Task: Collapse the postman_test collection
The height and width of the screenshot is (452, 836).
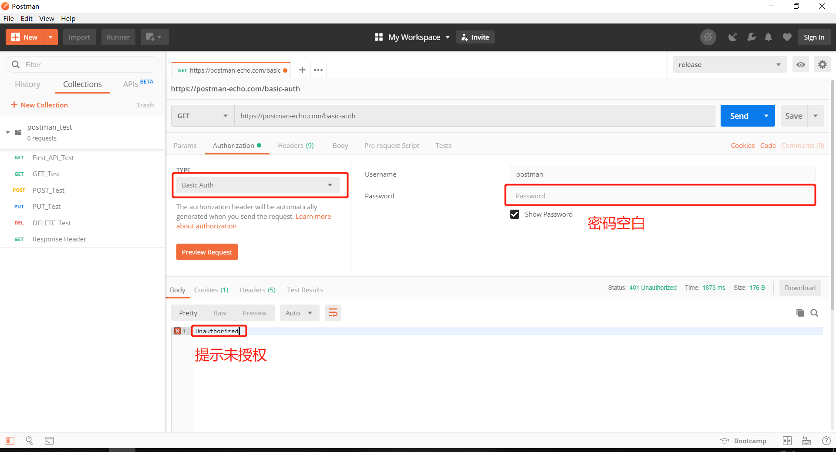Action: pyautogui.click(x=8, y=132)
